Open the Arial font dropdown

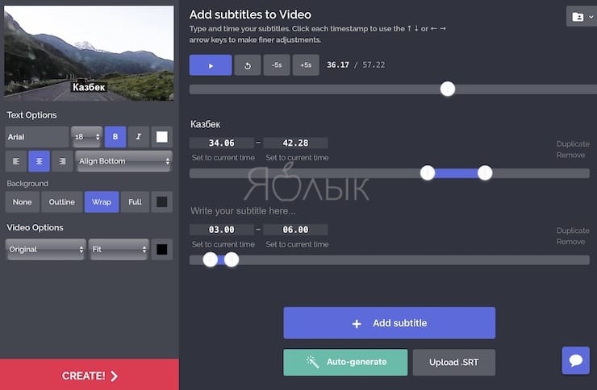[37, 137]
